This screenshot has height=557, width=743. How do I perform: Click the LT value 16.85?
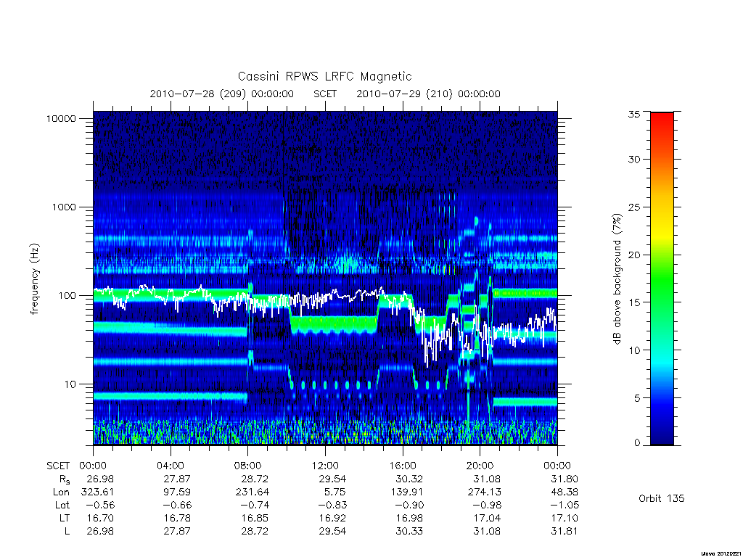[x=255, y=519]
